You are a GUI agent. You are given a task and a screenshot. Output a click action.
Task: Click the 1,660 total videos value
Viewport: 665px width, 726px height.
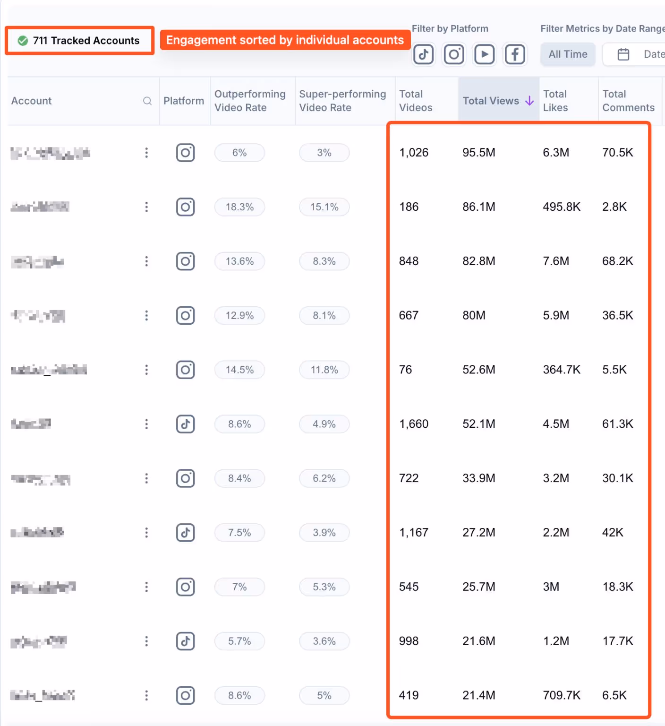coord(414,424)
